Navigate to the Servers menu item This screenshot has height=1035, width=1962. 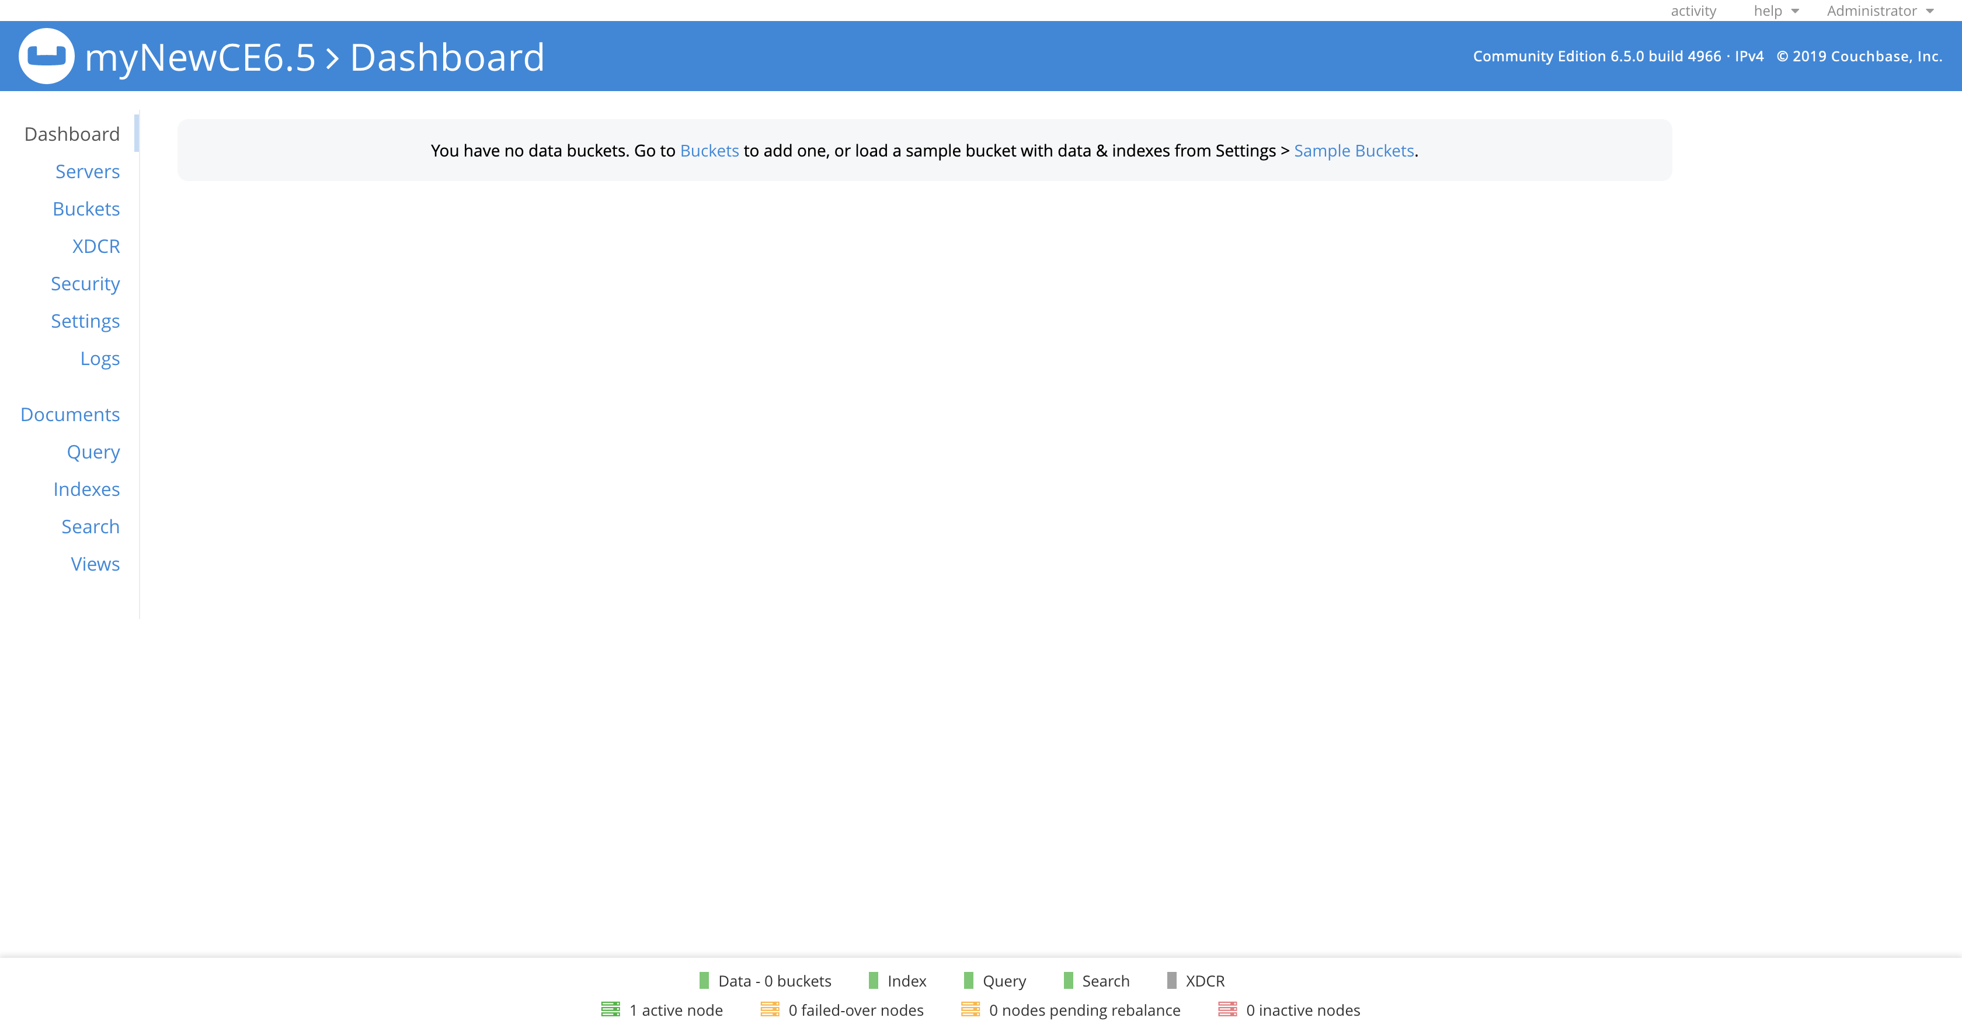[x=87, y=170]
